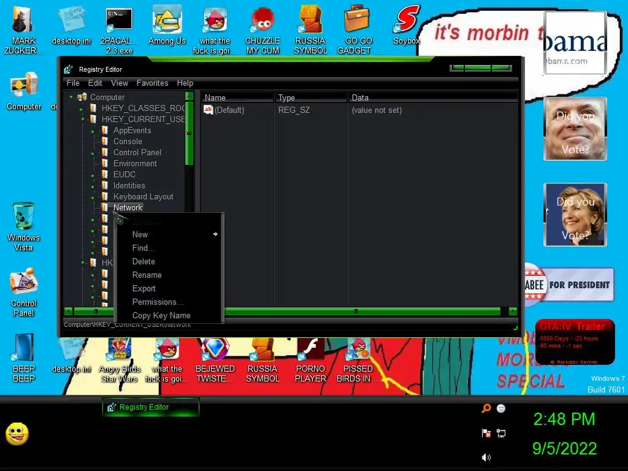This screenshot has width=628, height=471.
Task: Collapse the HKEY_CURRENT_USER key node
Action: point(83,119)
